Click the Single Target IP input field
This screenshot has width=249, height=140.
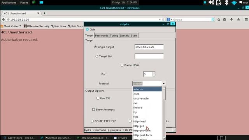pyautogui.click(x=149, y=47)
